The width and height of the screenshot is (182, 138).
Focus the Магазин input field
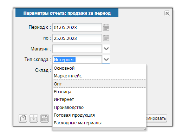[77, 49]
